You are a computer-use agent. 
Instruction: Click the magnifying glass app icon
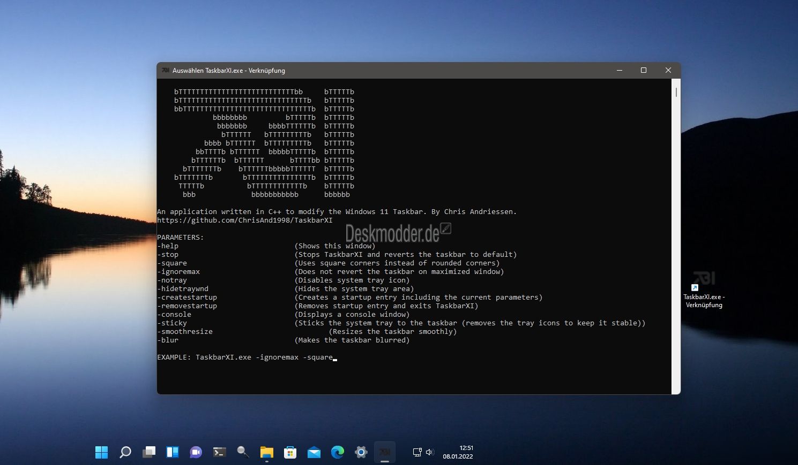pos(243,452)
